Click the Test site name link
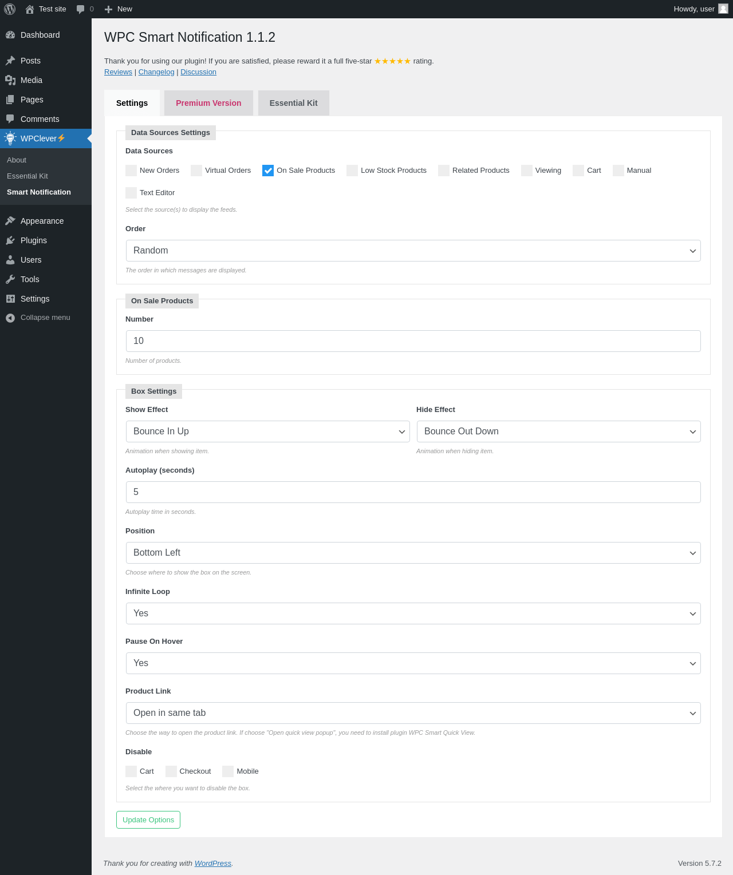 coord(53,9)
